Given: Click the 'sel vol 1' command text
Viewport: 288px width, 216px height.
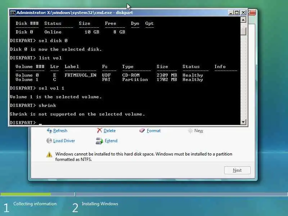Looking at the screenshot, I should coord(51,88).
